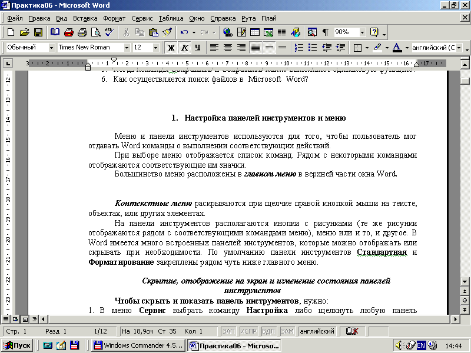
Task: Open the Columns button
Action: [282, 32]
